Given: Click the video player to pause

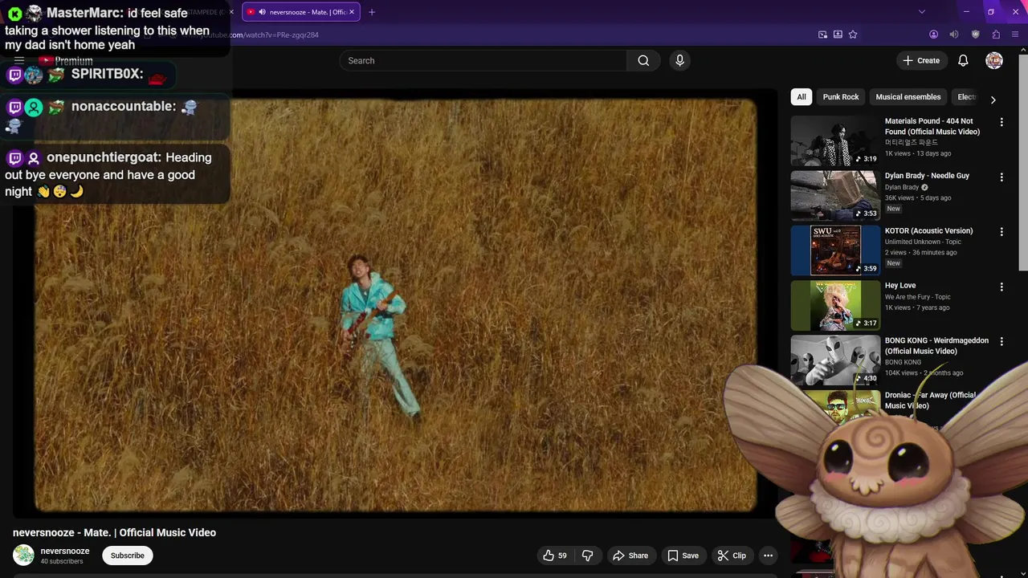Looking at the screenshot, I should tap(395, 305).
